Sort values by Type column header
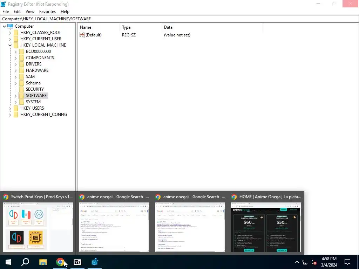359x269 pixels. pyautogui.click(x=141, y=27)
